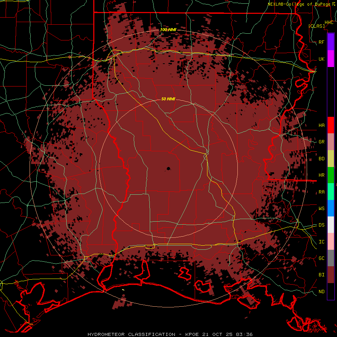Viewport: 337px width, 337px height.
Task: Click the WS legend label
Action: point(322,208)
